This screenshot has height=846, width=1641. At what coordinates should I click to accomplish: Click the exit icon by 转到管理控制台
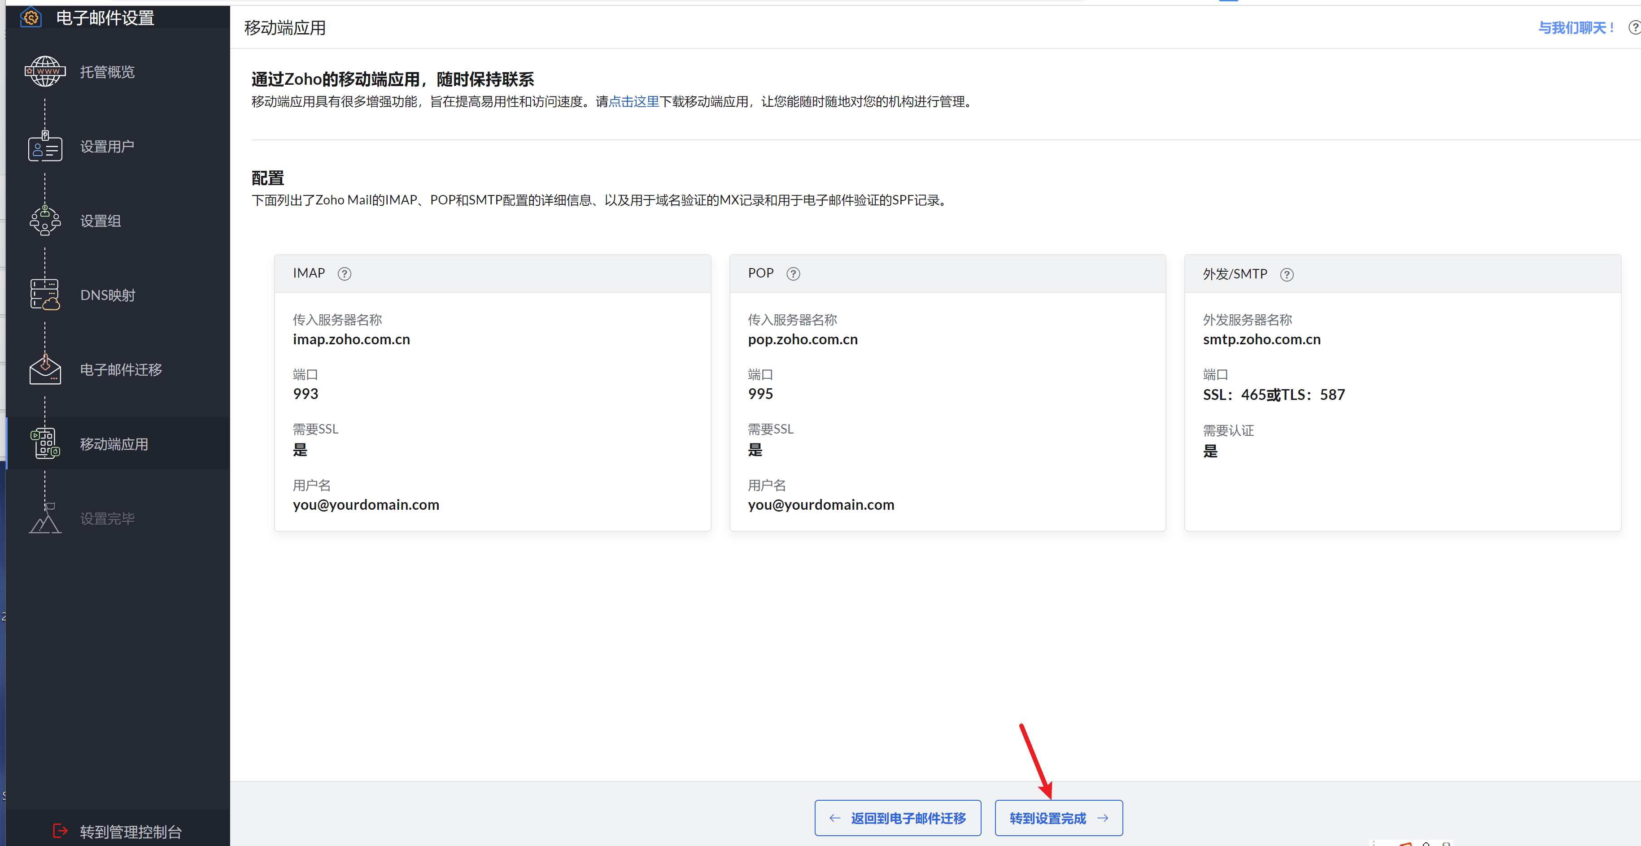[60, 831]
